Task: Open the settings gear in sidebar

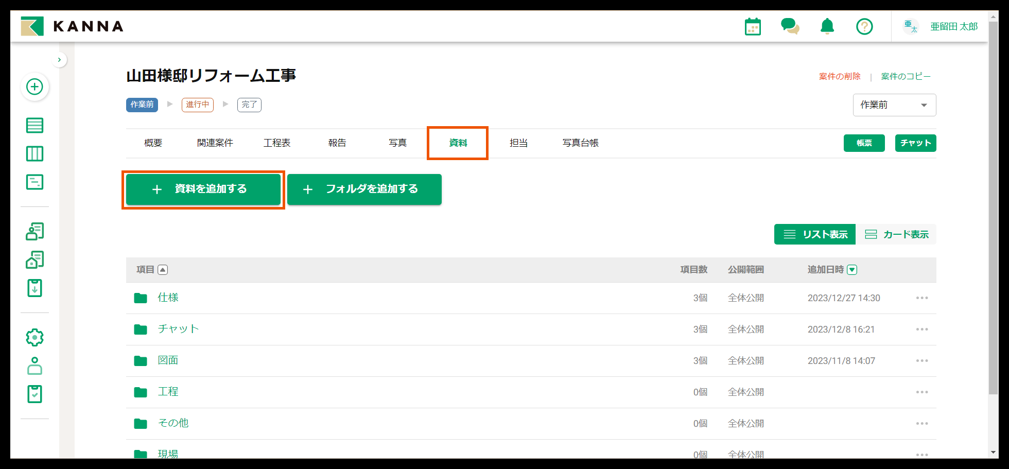Action: tap(34, 338)
